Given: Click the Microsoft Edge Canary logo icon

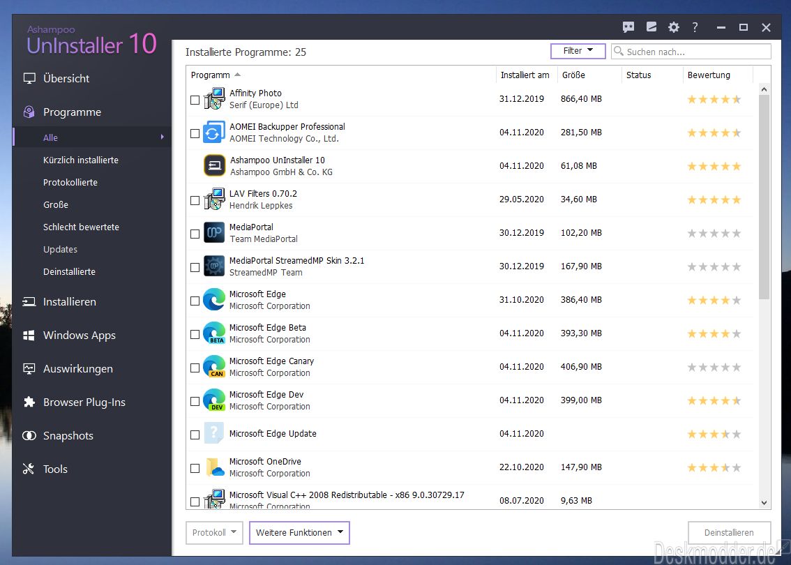Looking at the screenshot, I should coord(214,367).
